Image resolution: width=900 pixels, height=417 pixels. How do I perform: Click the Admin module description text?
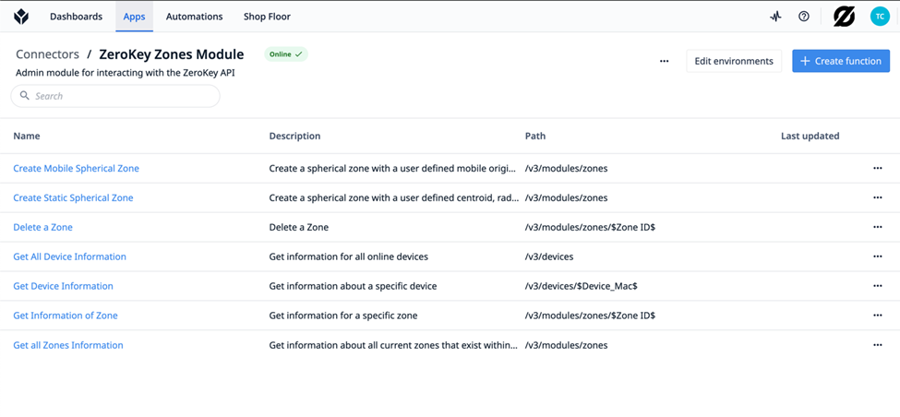126,73
